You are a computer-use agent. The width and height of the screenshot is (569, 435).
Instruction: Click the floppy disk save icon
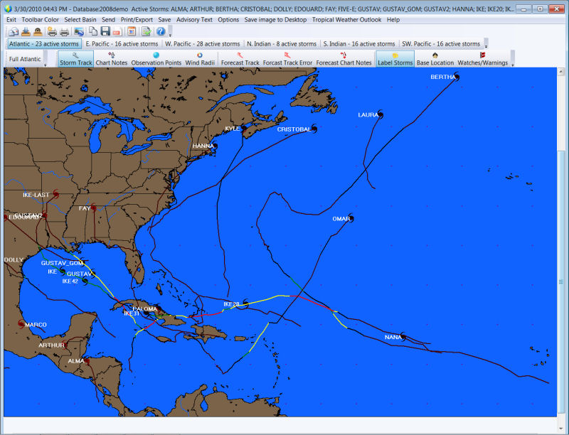point(105,31)
